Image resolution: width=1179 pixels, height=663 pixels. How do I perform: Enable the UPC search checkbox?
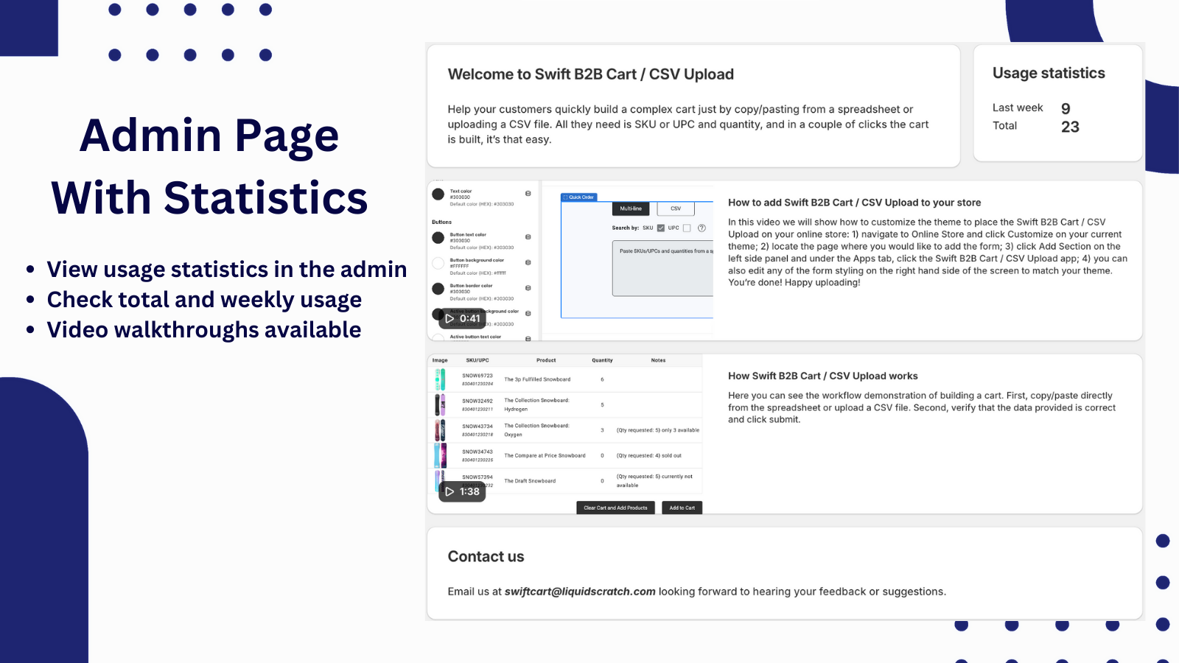point(687,228)
